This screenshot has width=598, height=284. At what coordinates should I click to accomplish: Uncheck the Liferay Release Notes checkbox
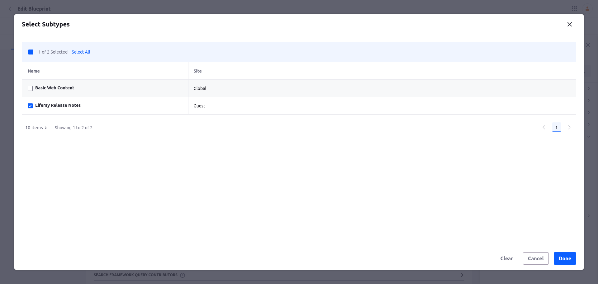click(x=30, y=106)
